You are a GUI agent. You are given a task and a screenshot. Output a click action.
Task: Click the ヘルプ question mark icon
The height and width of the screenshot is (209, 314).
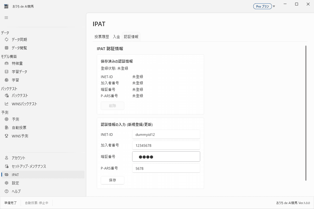coord(7,191)
